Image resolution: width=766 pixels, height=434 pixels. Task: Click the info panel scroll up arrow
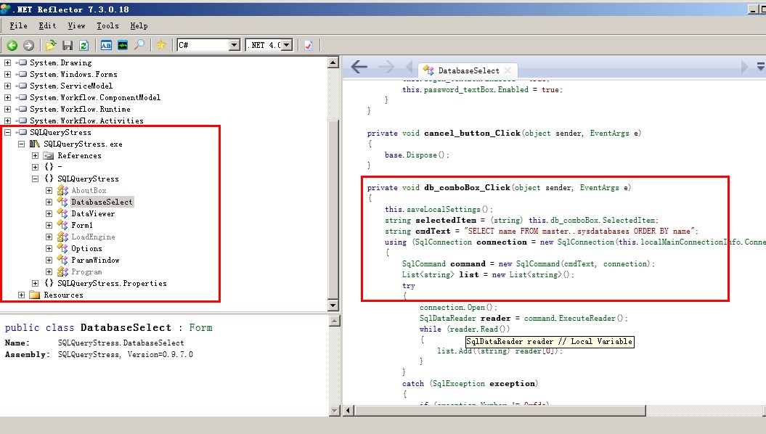click(335, 321)
